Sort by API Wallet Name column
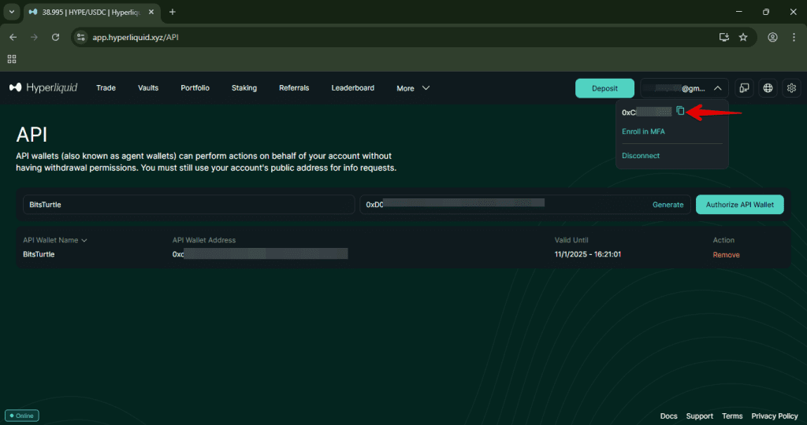Image resolution: width=807 pixels, height=425 pixels. pyautogui.click(x=54, y=240)
